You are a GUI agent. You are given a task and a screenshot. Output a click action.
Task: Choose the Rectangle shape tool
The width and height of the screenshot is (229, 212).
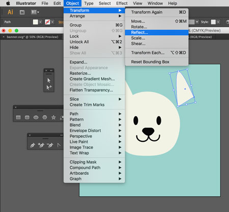[18, 117]
